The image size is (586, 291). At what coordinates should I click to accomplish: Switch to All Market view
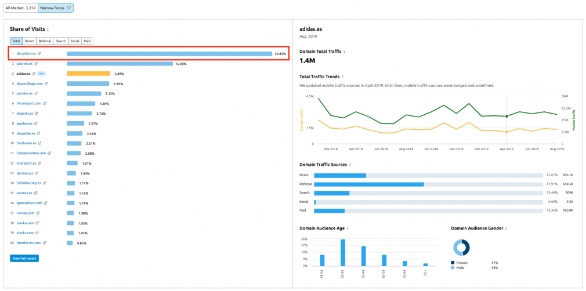pyautogui.click(x=20, y=8)
